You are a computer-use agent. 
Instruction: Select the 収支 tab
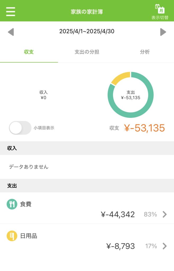pyautogui.click(x=29, y=52)
